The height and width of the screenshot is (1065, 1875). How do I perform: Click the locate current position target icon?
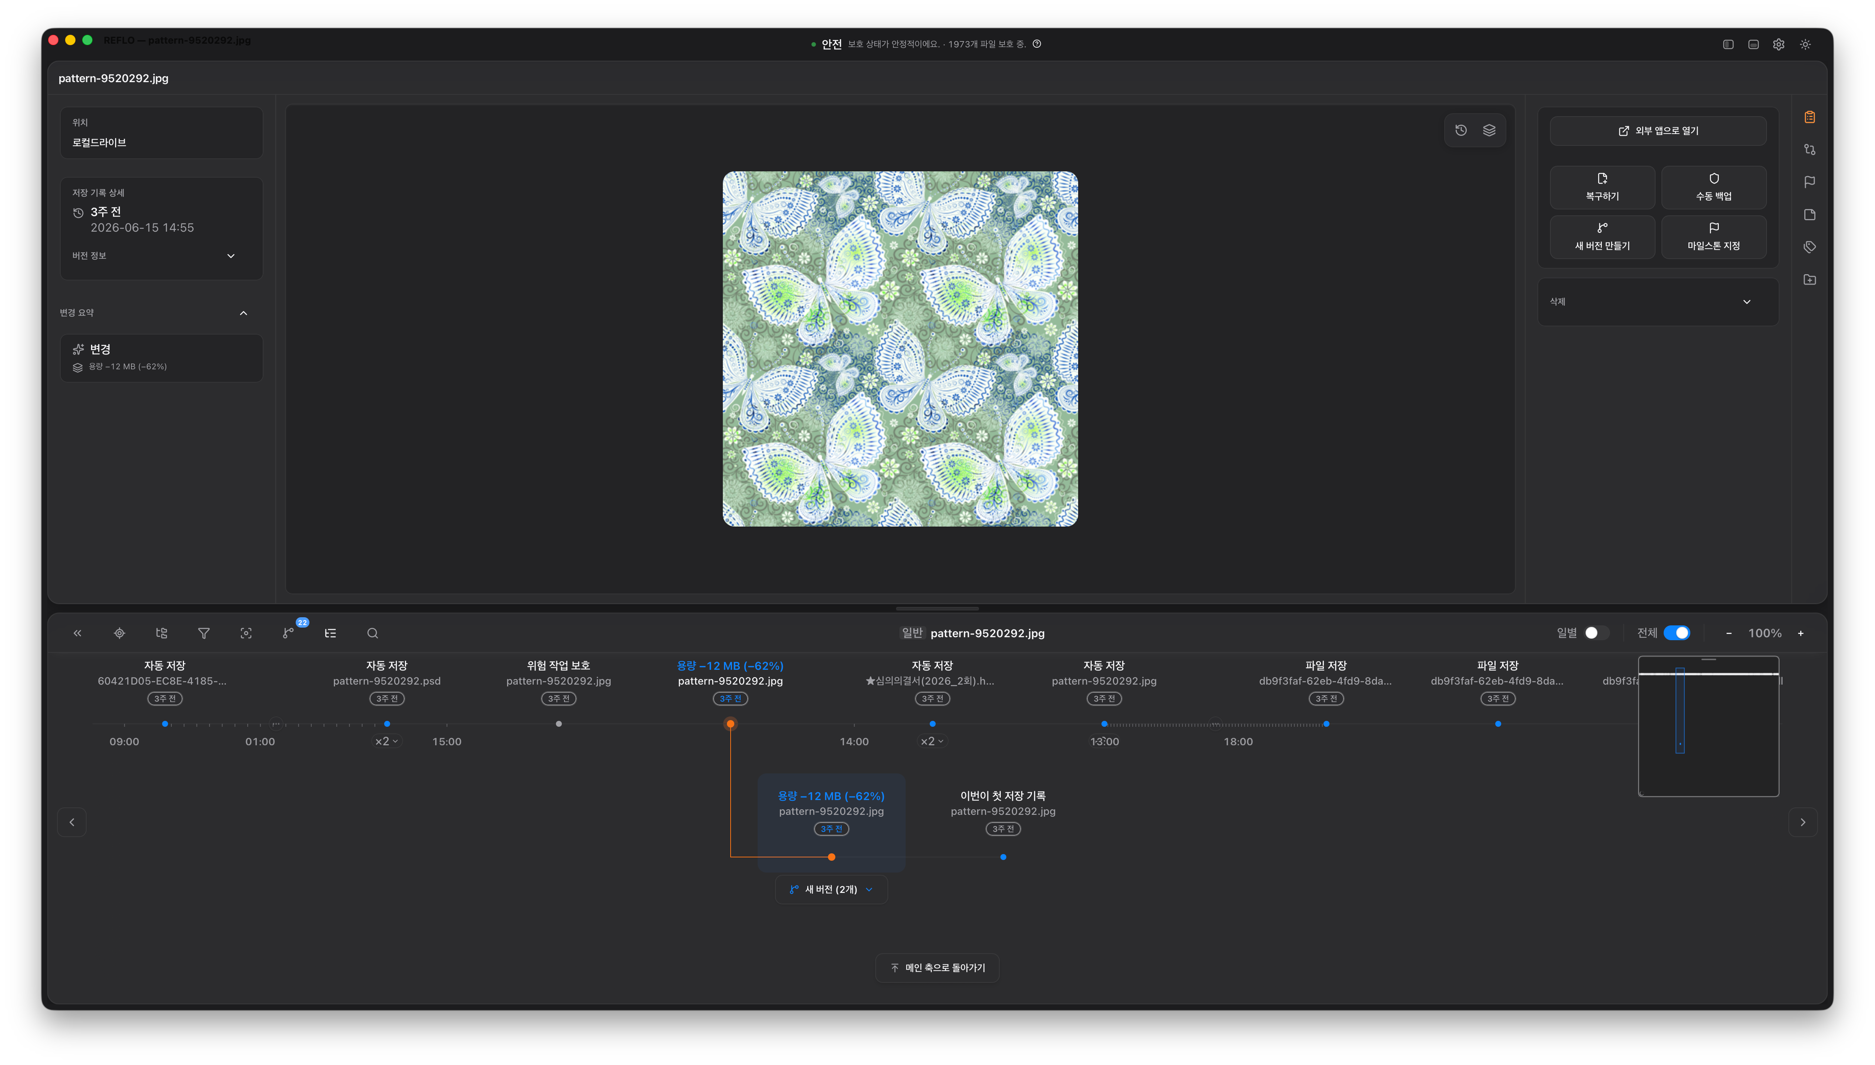pos(119,633)
